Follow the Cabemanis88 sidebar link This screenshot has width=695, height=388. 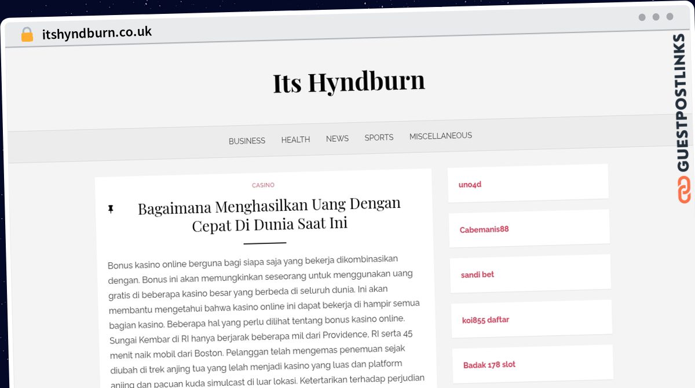point(484,229)
